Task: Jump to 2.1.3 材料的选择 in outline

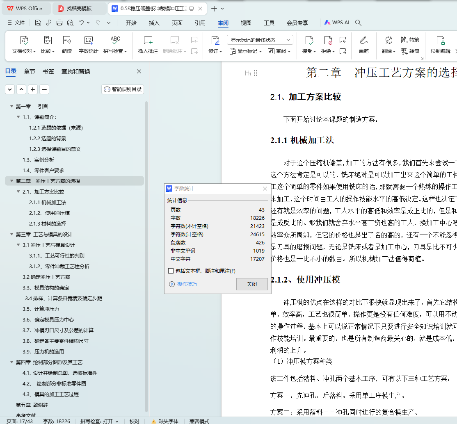Action: (x=48, y=224)
